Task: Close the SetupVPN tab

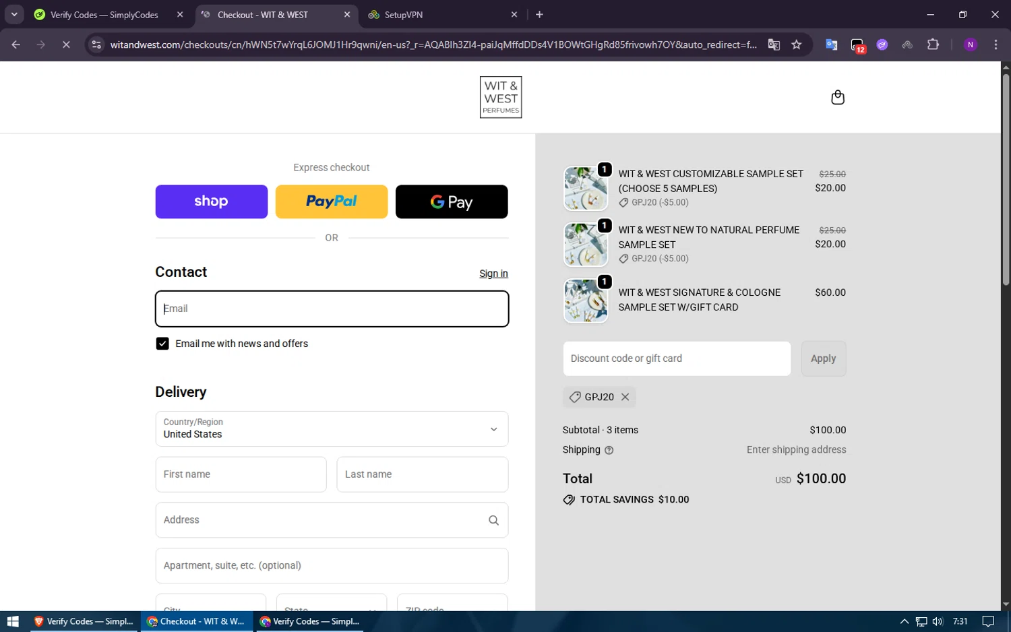Action: click(514, 14)
